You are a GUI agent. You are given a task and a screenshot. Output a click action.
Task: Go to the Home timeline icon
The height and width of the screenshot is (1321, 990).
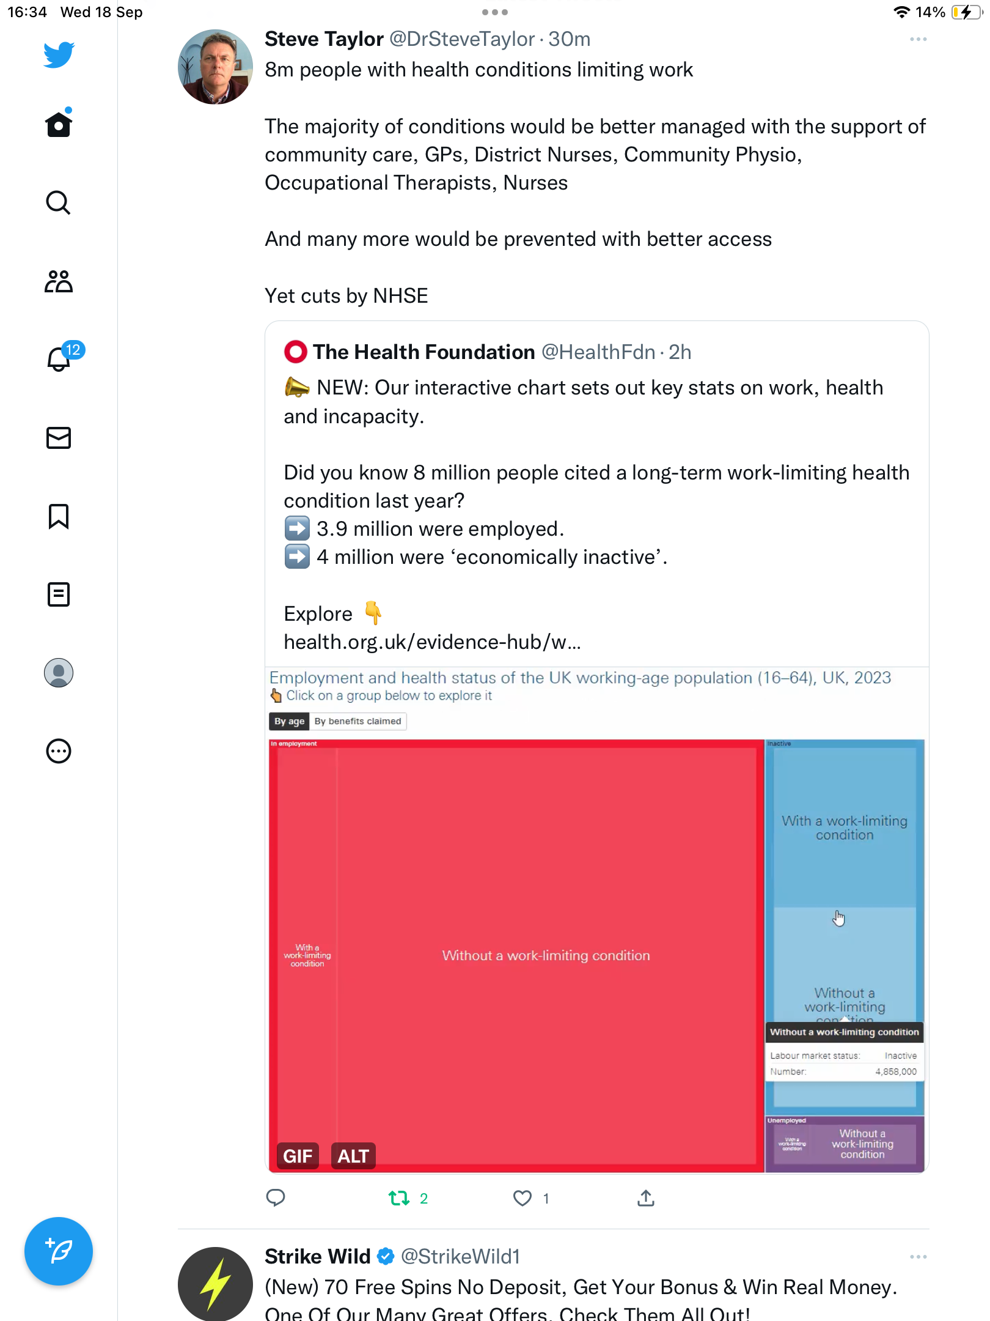click(x=59, y=123)
